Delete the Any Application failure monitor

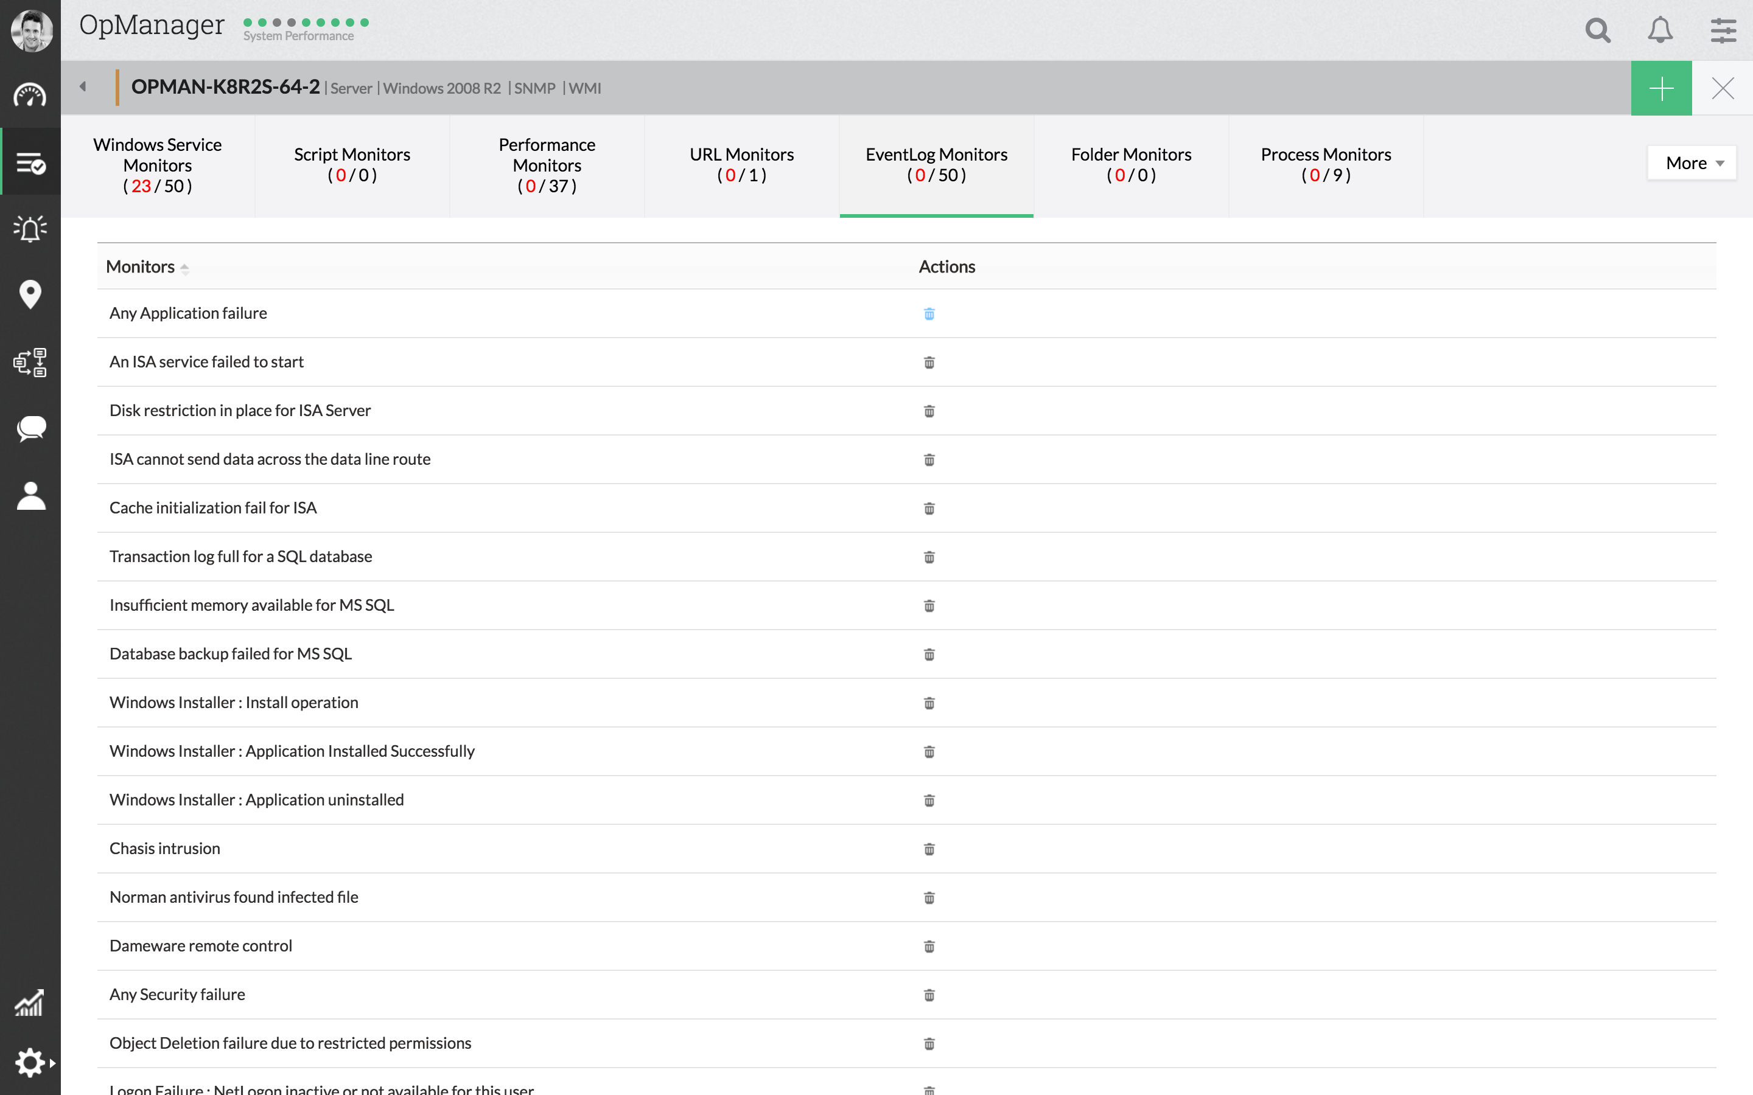(929, 313)
